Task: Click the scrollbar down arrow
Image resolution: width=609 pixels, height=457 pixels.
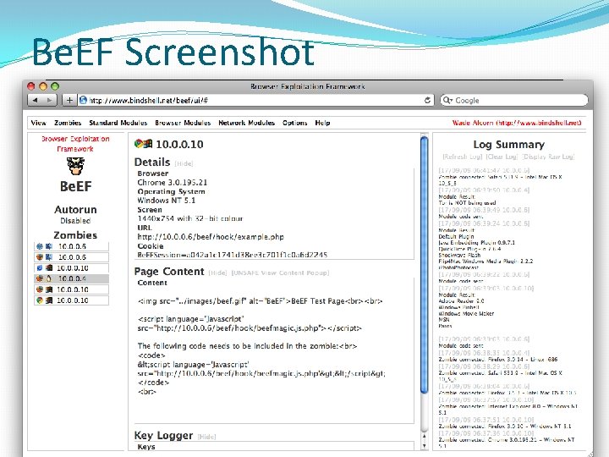Action: coord(425,445)
